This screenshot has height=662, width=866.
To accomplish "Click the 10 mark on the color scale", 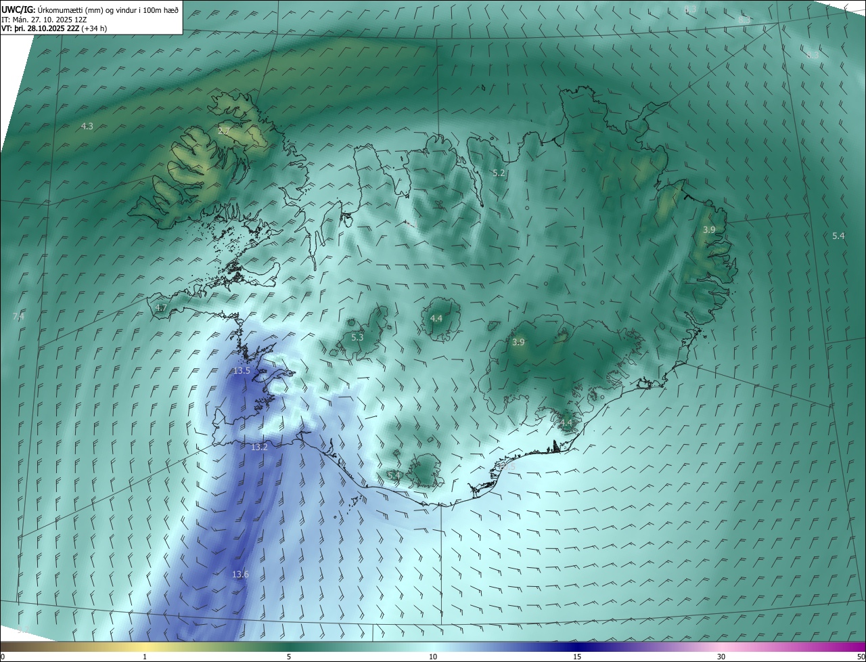I will tap(433, 657).
